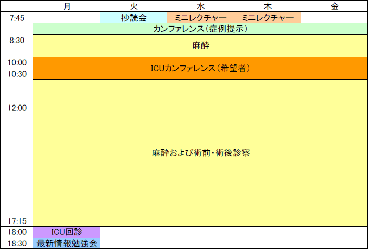Click the ミニレクチャー cell under 水
This screenshot has height=249, width=368.
pos(200,18)
